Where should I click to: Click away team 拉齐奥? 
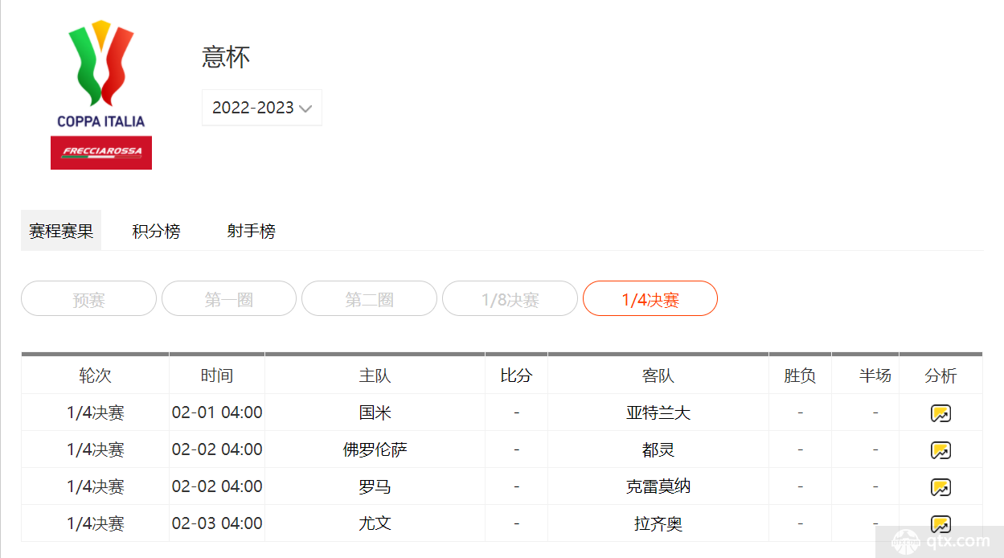(x=658, y=524)
